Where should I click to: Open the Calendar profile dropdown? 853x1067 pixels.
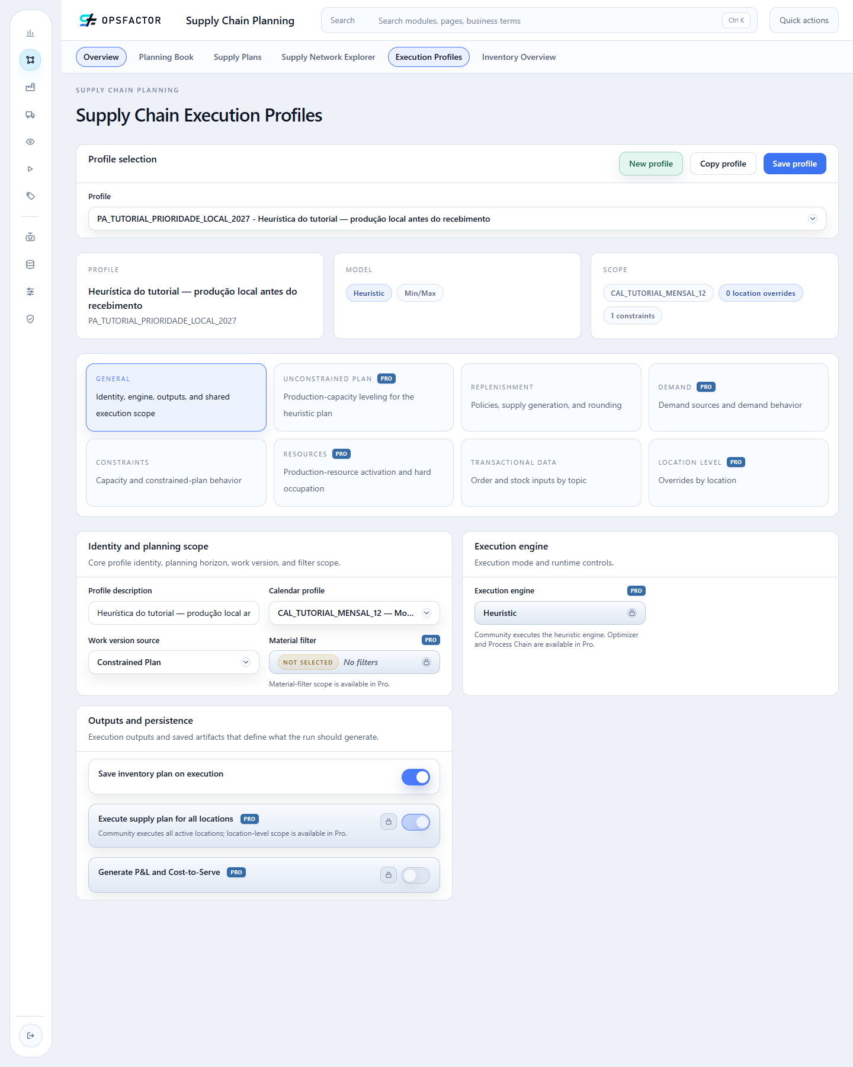(354, 613)
